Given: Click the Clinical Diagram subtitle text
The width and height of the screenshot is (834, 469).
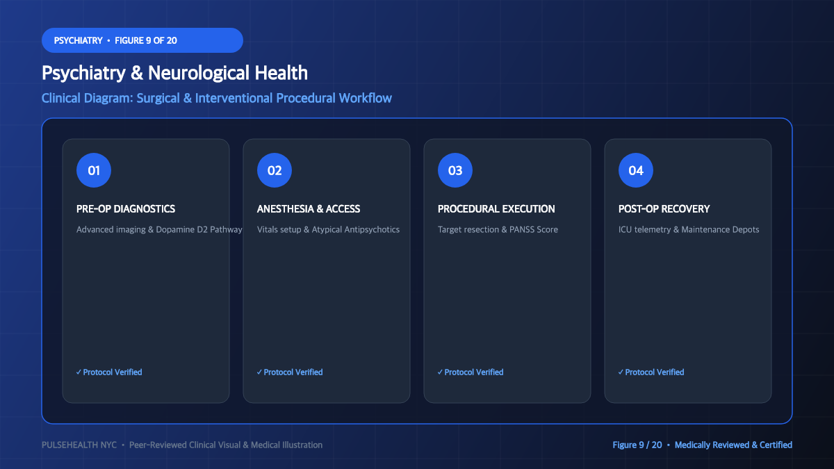Looking at the screenshot, I should (217, 98).
